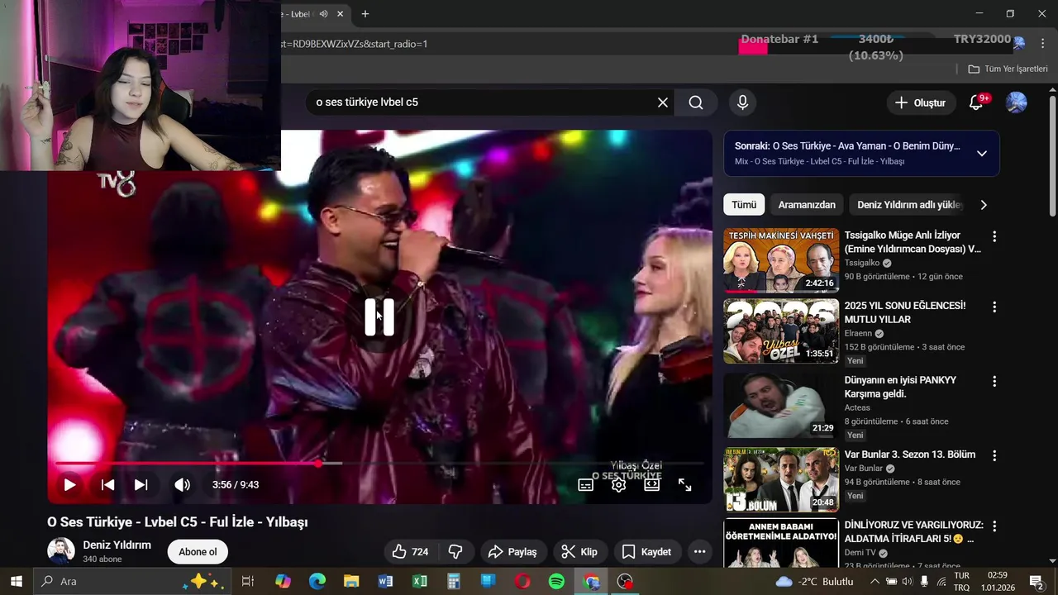1058x595 pixels.
Task: Show more filter chips with the right arrow
Action: pyautogui.click(x=983, y=205)
